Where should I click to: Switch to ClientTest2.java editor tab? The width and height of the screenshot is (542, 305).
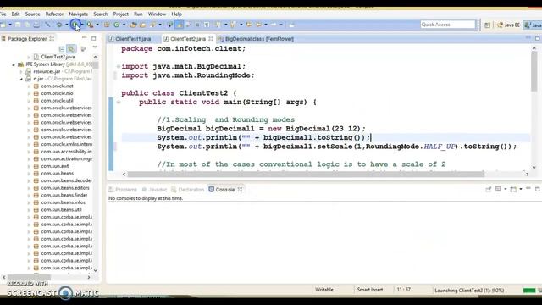point(188,39)
